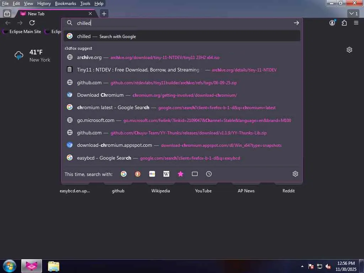Open the Help menu
Viewport: 364px width, 273px height.
click(99, 4)
